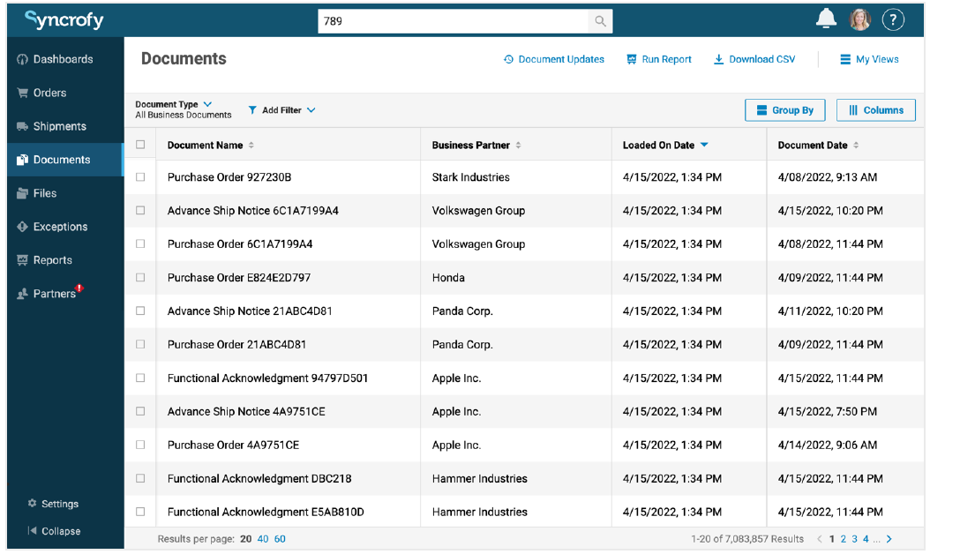Check Functional Acknowledgment E5AB810D row
The height and width of the screenshot is (554, 960).
tap(140, 511)
